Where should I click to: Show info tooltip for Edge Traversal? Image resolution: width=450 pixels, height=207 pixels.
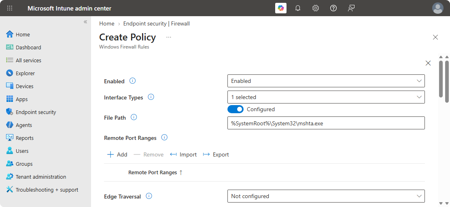pyautogui.click(x=149, y=196)
